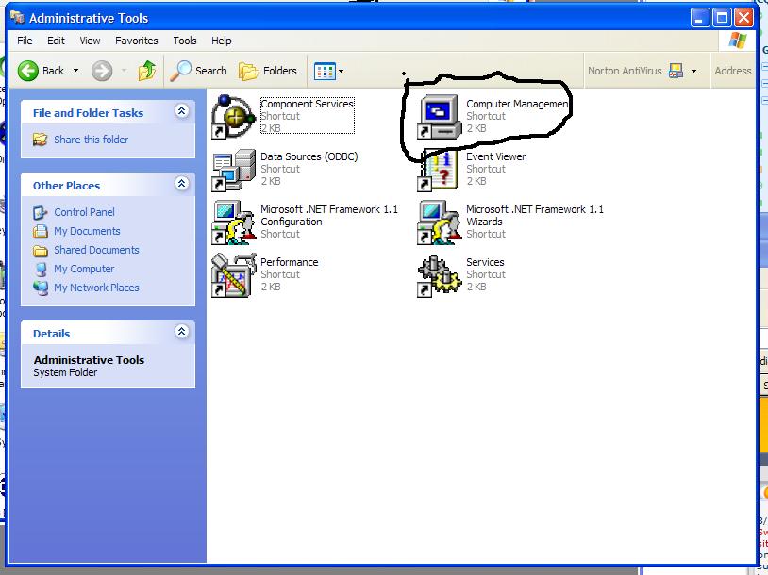Open the Performance shortcut icon

pos(233,275)
